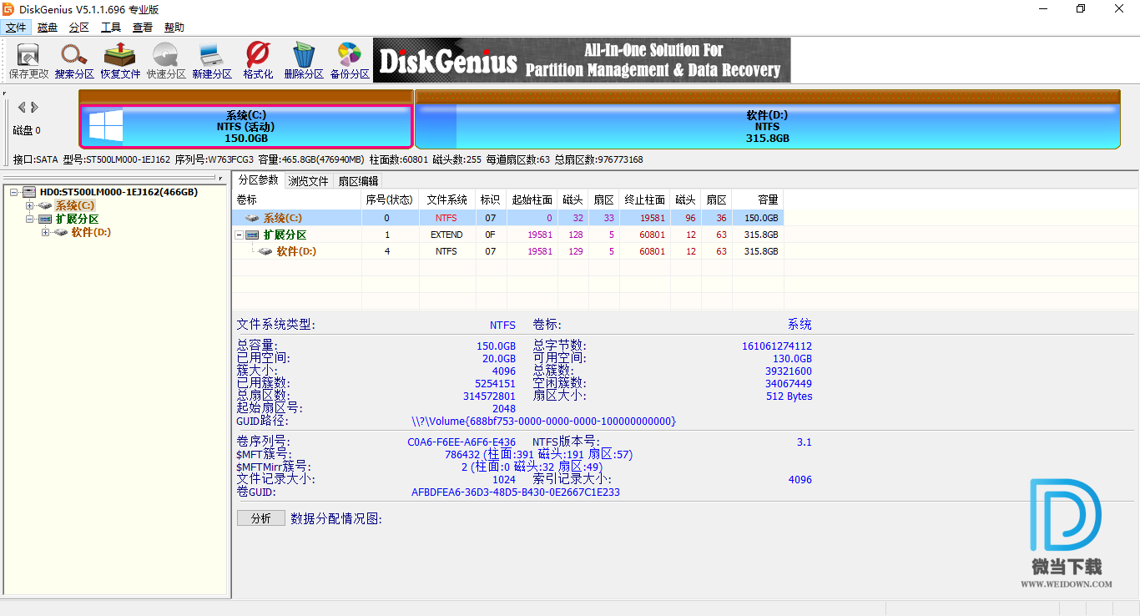
Task: Switch to the 扇区编辑 tab
Action: coord(358,180)
